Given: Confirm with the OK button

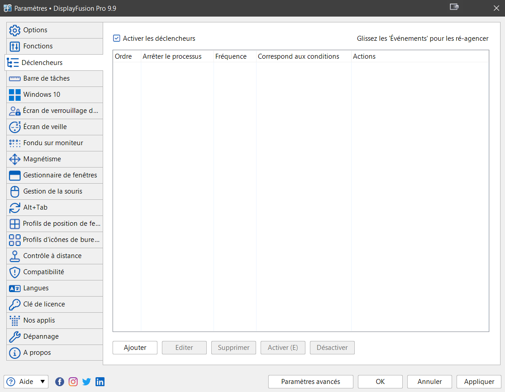Looking at the screenshot, I should click(380, 382).
